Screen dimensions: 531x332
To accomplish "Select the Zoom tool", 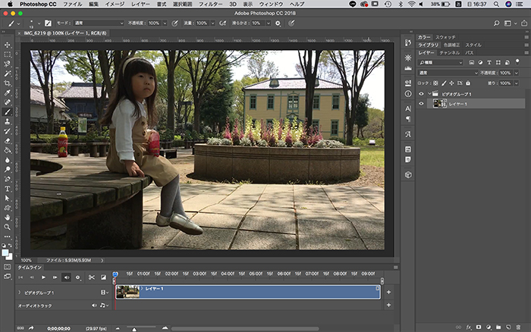I will (7, 227).
